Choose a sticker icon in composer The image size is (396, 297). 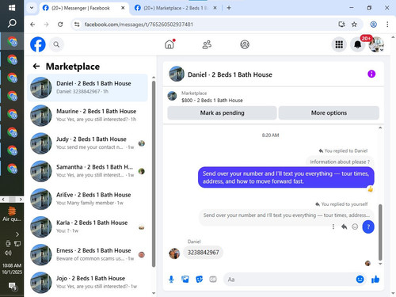[x=200, y=279]
